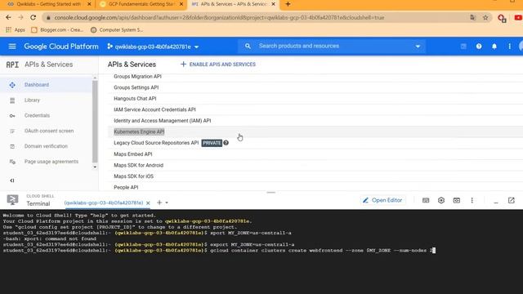Select the APIs & Services browser tab
The image size is (523, 294).
click(234, 4)
